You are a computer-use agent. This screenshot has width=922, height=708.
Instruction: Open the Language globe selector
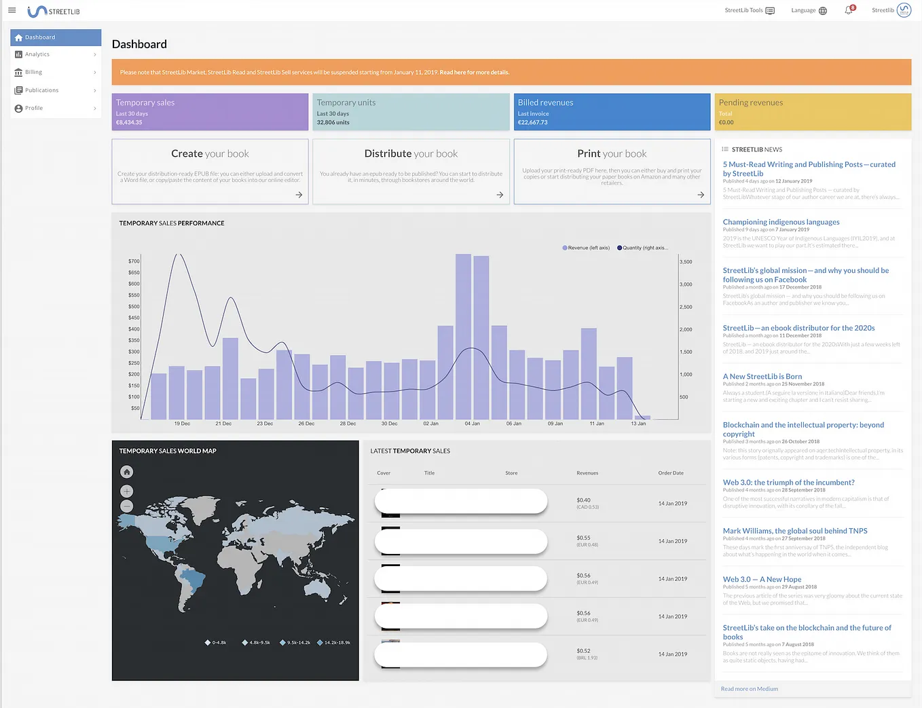pos(823,10)
